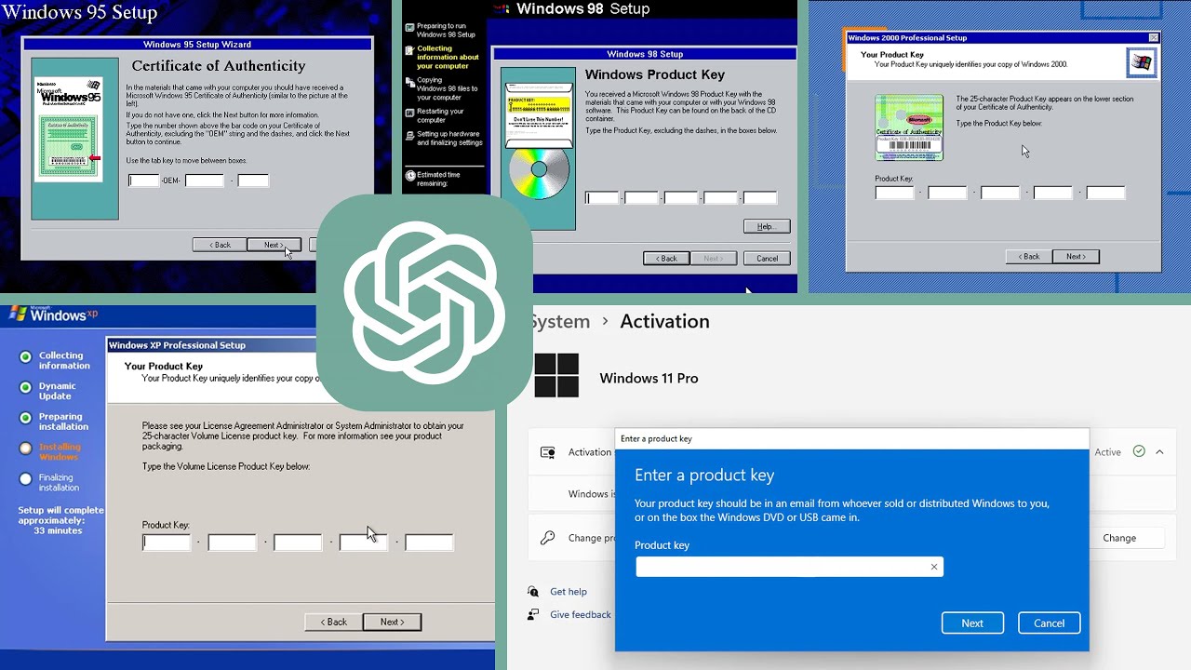Focus the Windows 11 Product key text field
1191x670 pixels.
(789, 567)
